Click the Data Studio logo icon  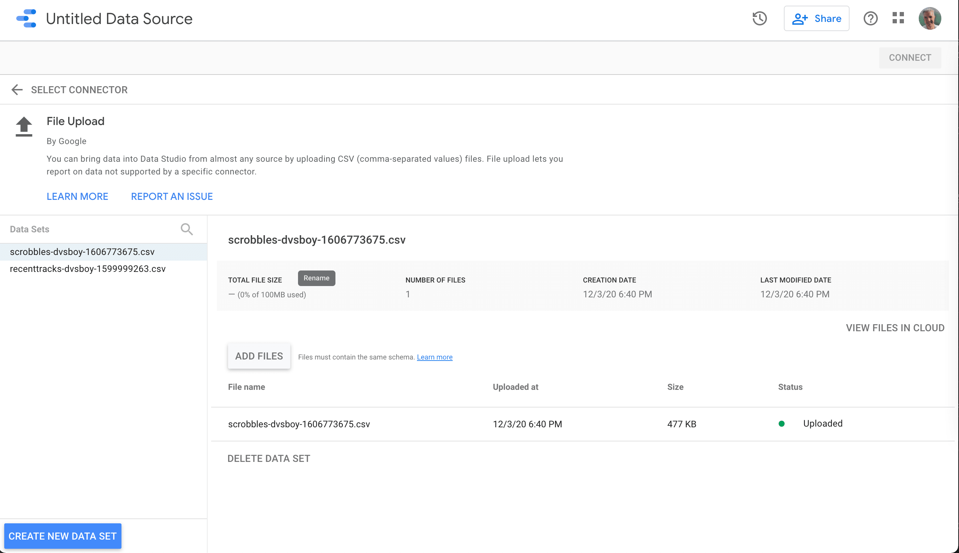[x=26, y=19]
